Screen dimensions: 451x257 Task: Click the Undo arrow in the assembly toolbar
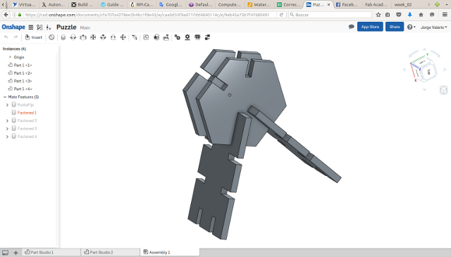[x=6, y=37]
